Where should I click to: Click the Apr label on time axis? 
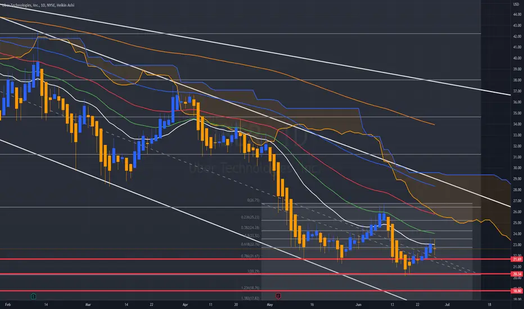pyautogui.click(x=186, y=305)
